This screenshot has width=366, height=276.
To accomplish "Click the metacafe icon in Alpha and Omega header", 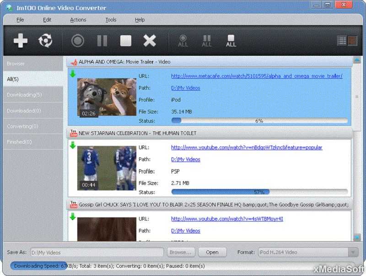I will tap(74, 62).
